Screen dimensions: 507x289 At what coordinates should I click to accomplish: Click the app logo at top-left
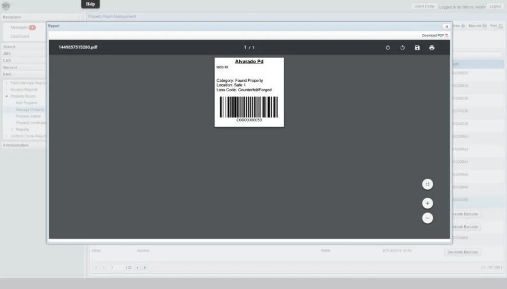6,5
